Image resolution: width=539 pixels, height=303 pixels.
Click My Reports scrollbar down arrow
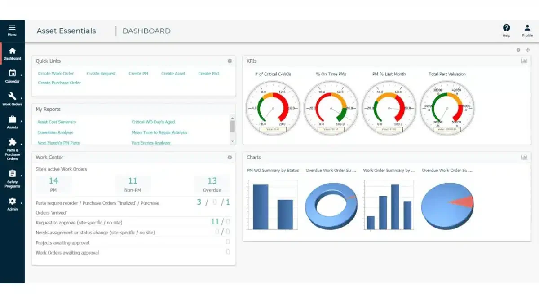pos(233,141)
